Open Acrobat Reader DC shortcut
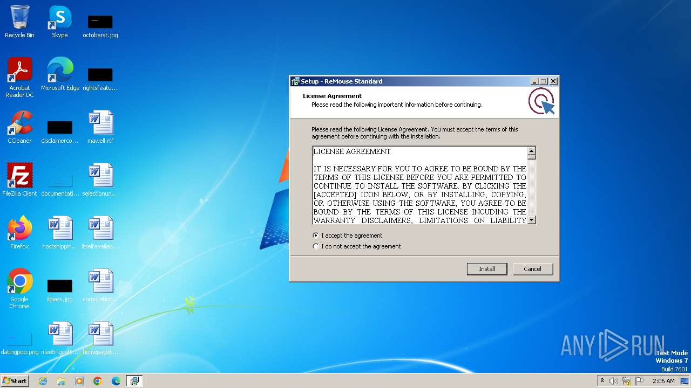 click(20, 78)
